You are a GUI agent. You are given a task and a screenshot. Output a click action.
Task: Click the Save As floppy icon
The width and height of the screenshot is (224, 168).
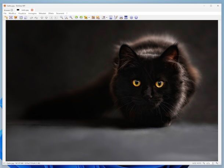[x=26, y=18]
